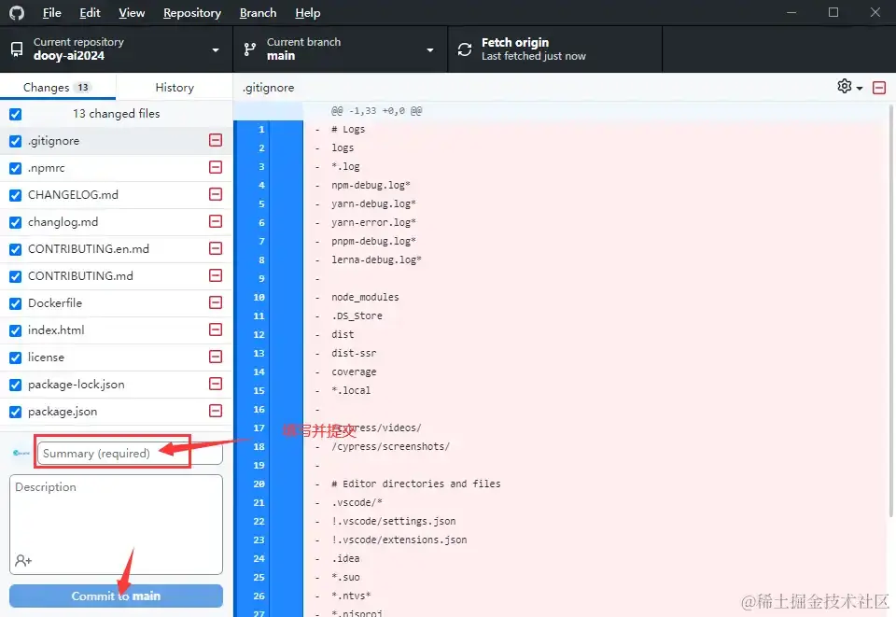Click the GitHub logo icon
896x617 pixels.
(x=17, y=12)
